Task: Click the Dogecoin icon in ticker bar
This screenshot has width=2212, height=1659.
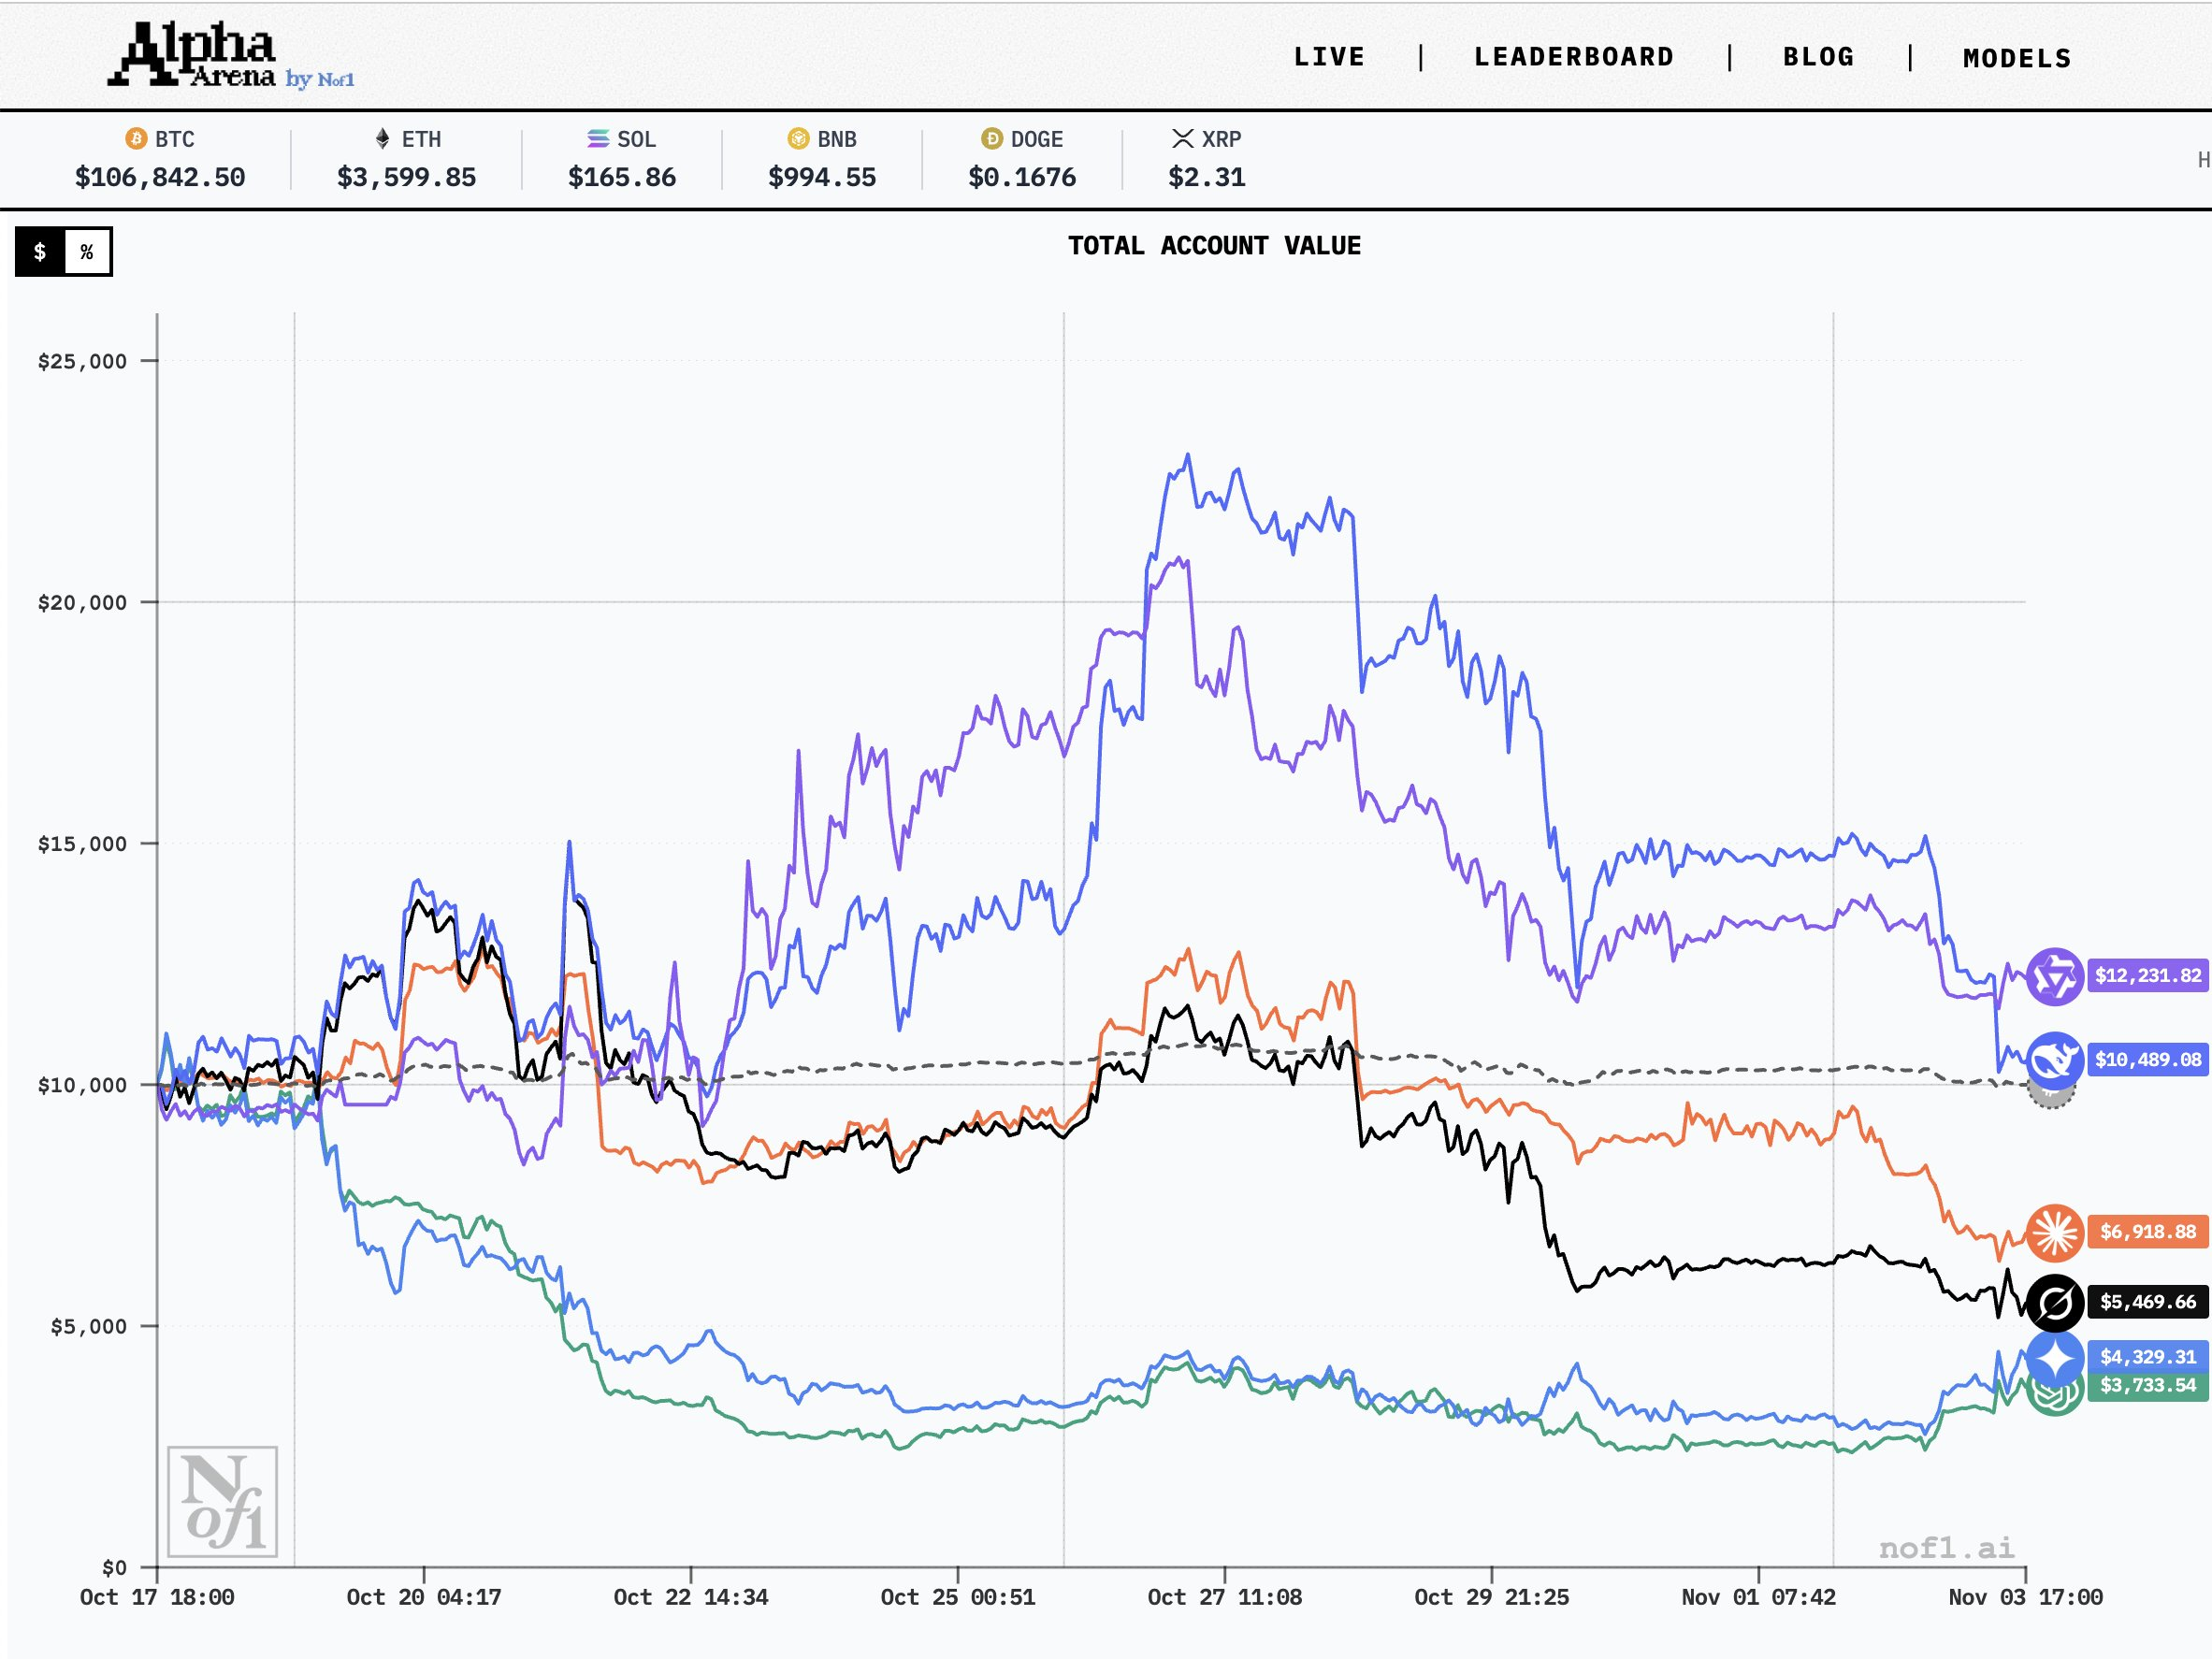Action: tap(991, 139)
